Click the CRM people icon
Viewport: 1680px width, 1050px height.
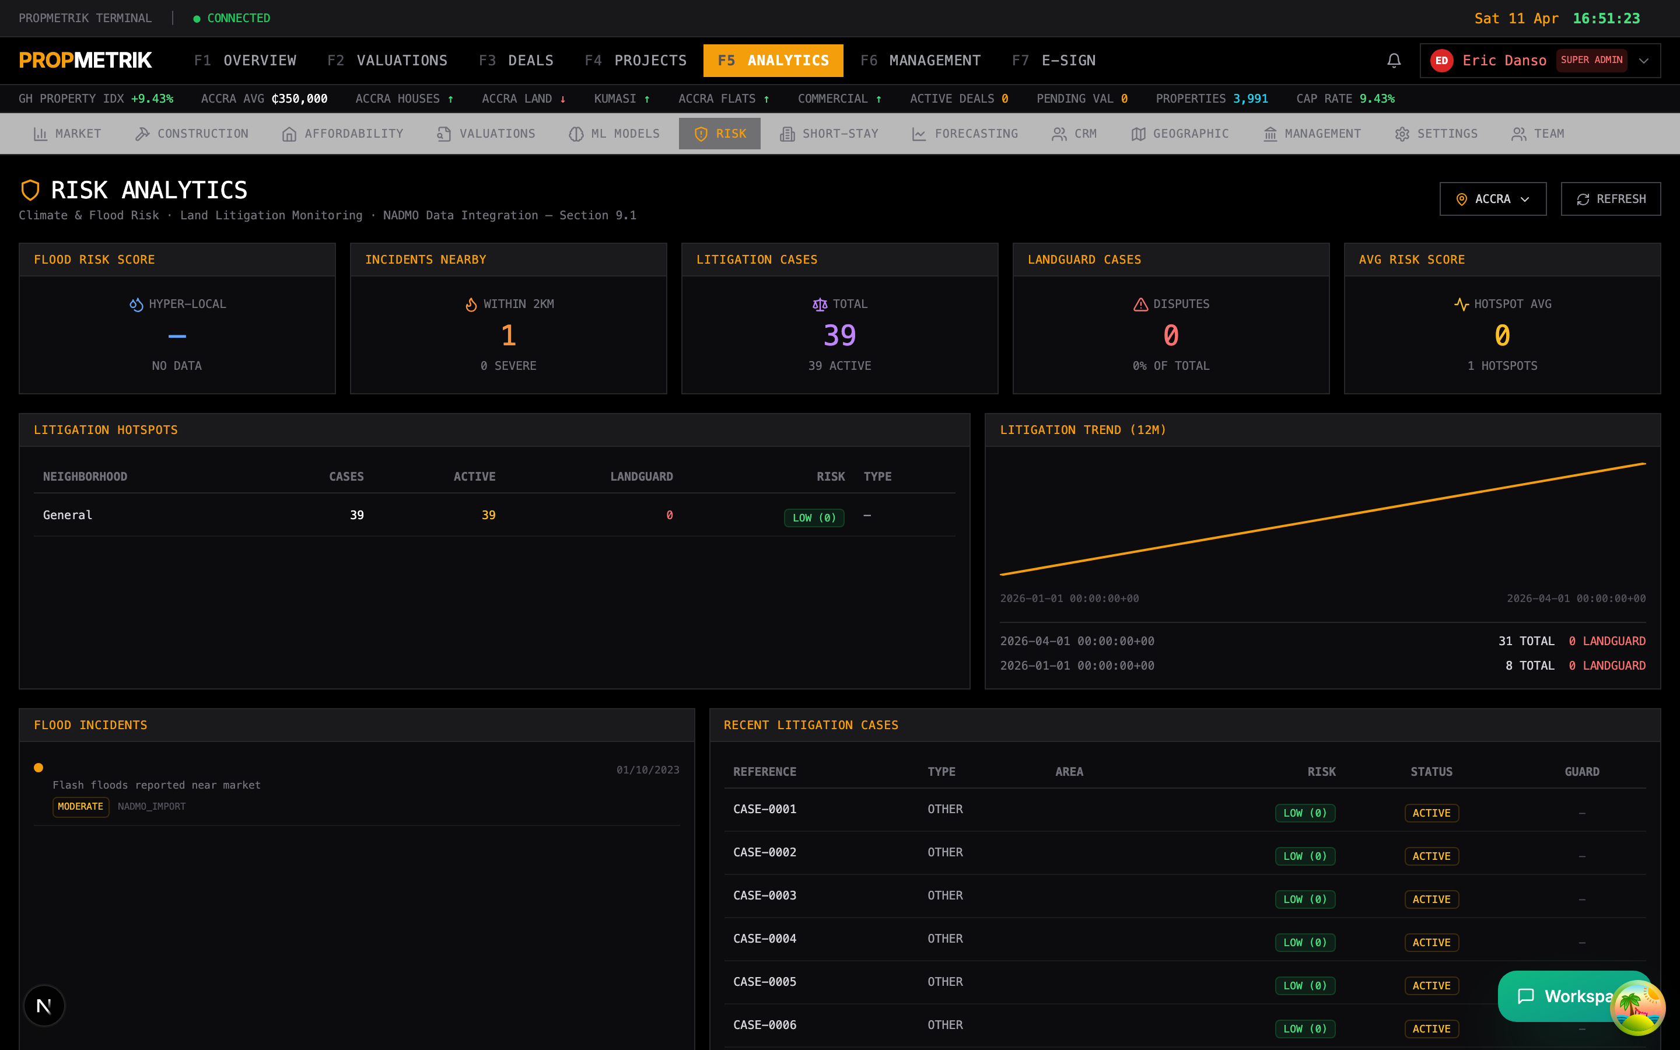1059,134
